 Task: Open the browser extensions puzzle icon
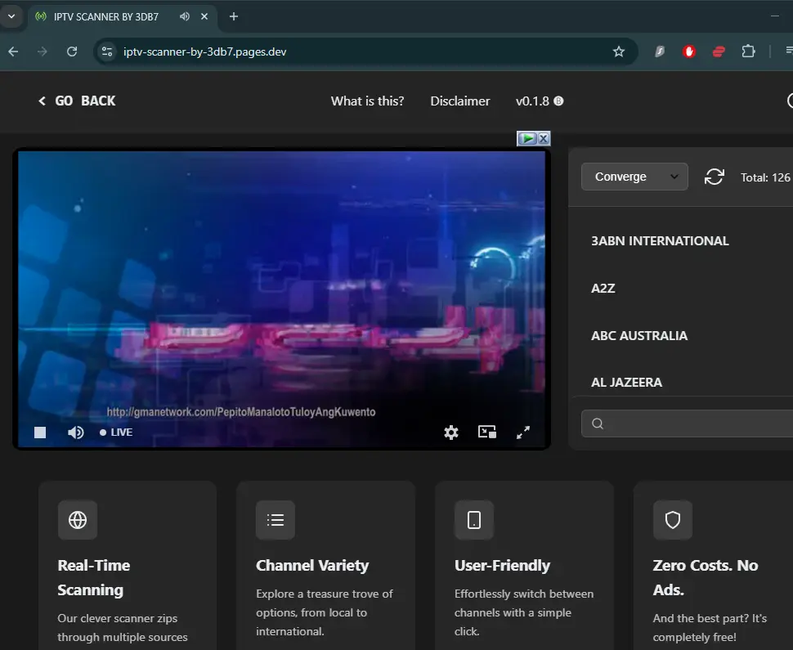748,52
